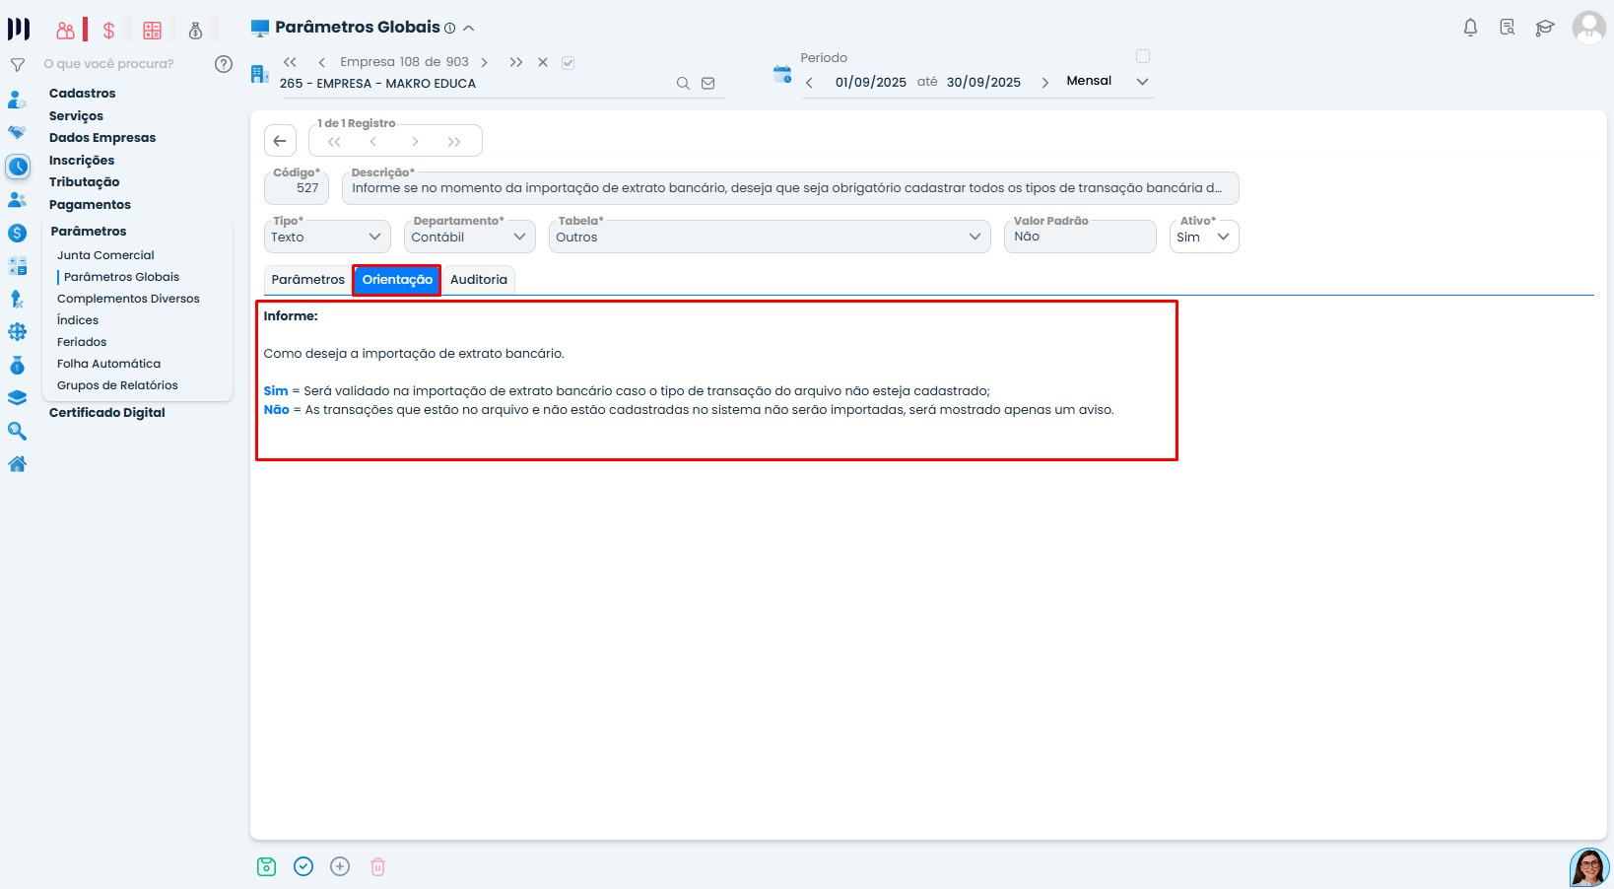1614x889 pixels.
Task: Open notifications via the bell icon
Action: point(1470,28)
